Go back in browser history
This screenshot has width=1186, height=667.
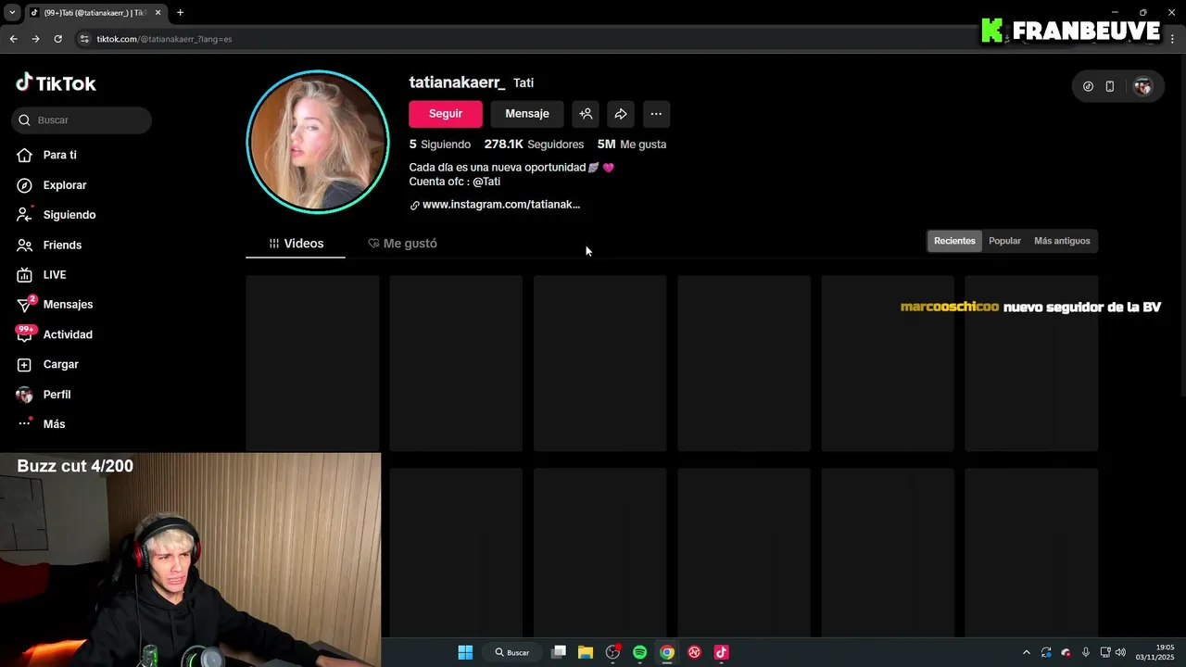coord(13,39)
